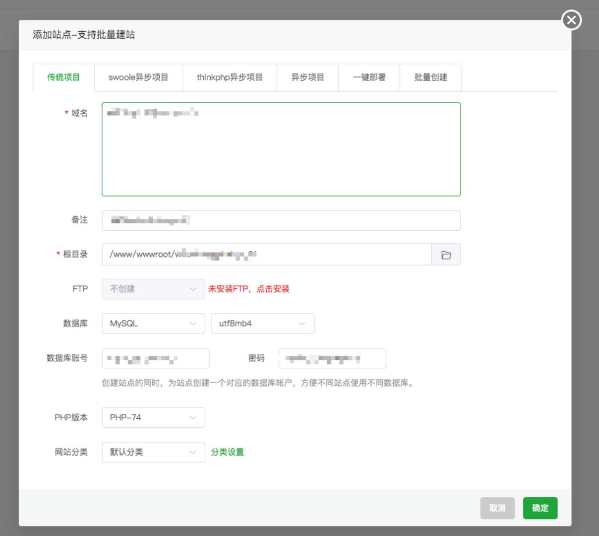Close the add site dialog with X

point(571,20)
